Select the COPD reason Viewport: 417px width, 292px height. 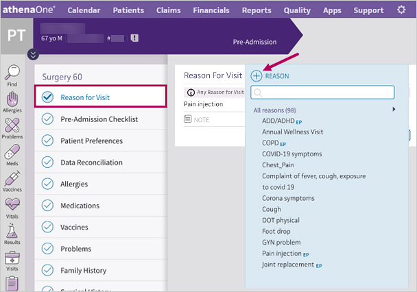pyautogui.click(x=270, y=143)
